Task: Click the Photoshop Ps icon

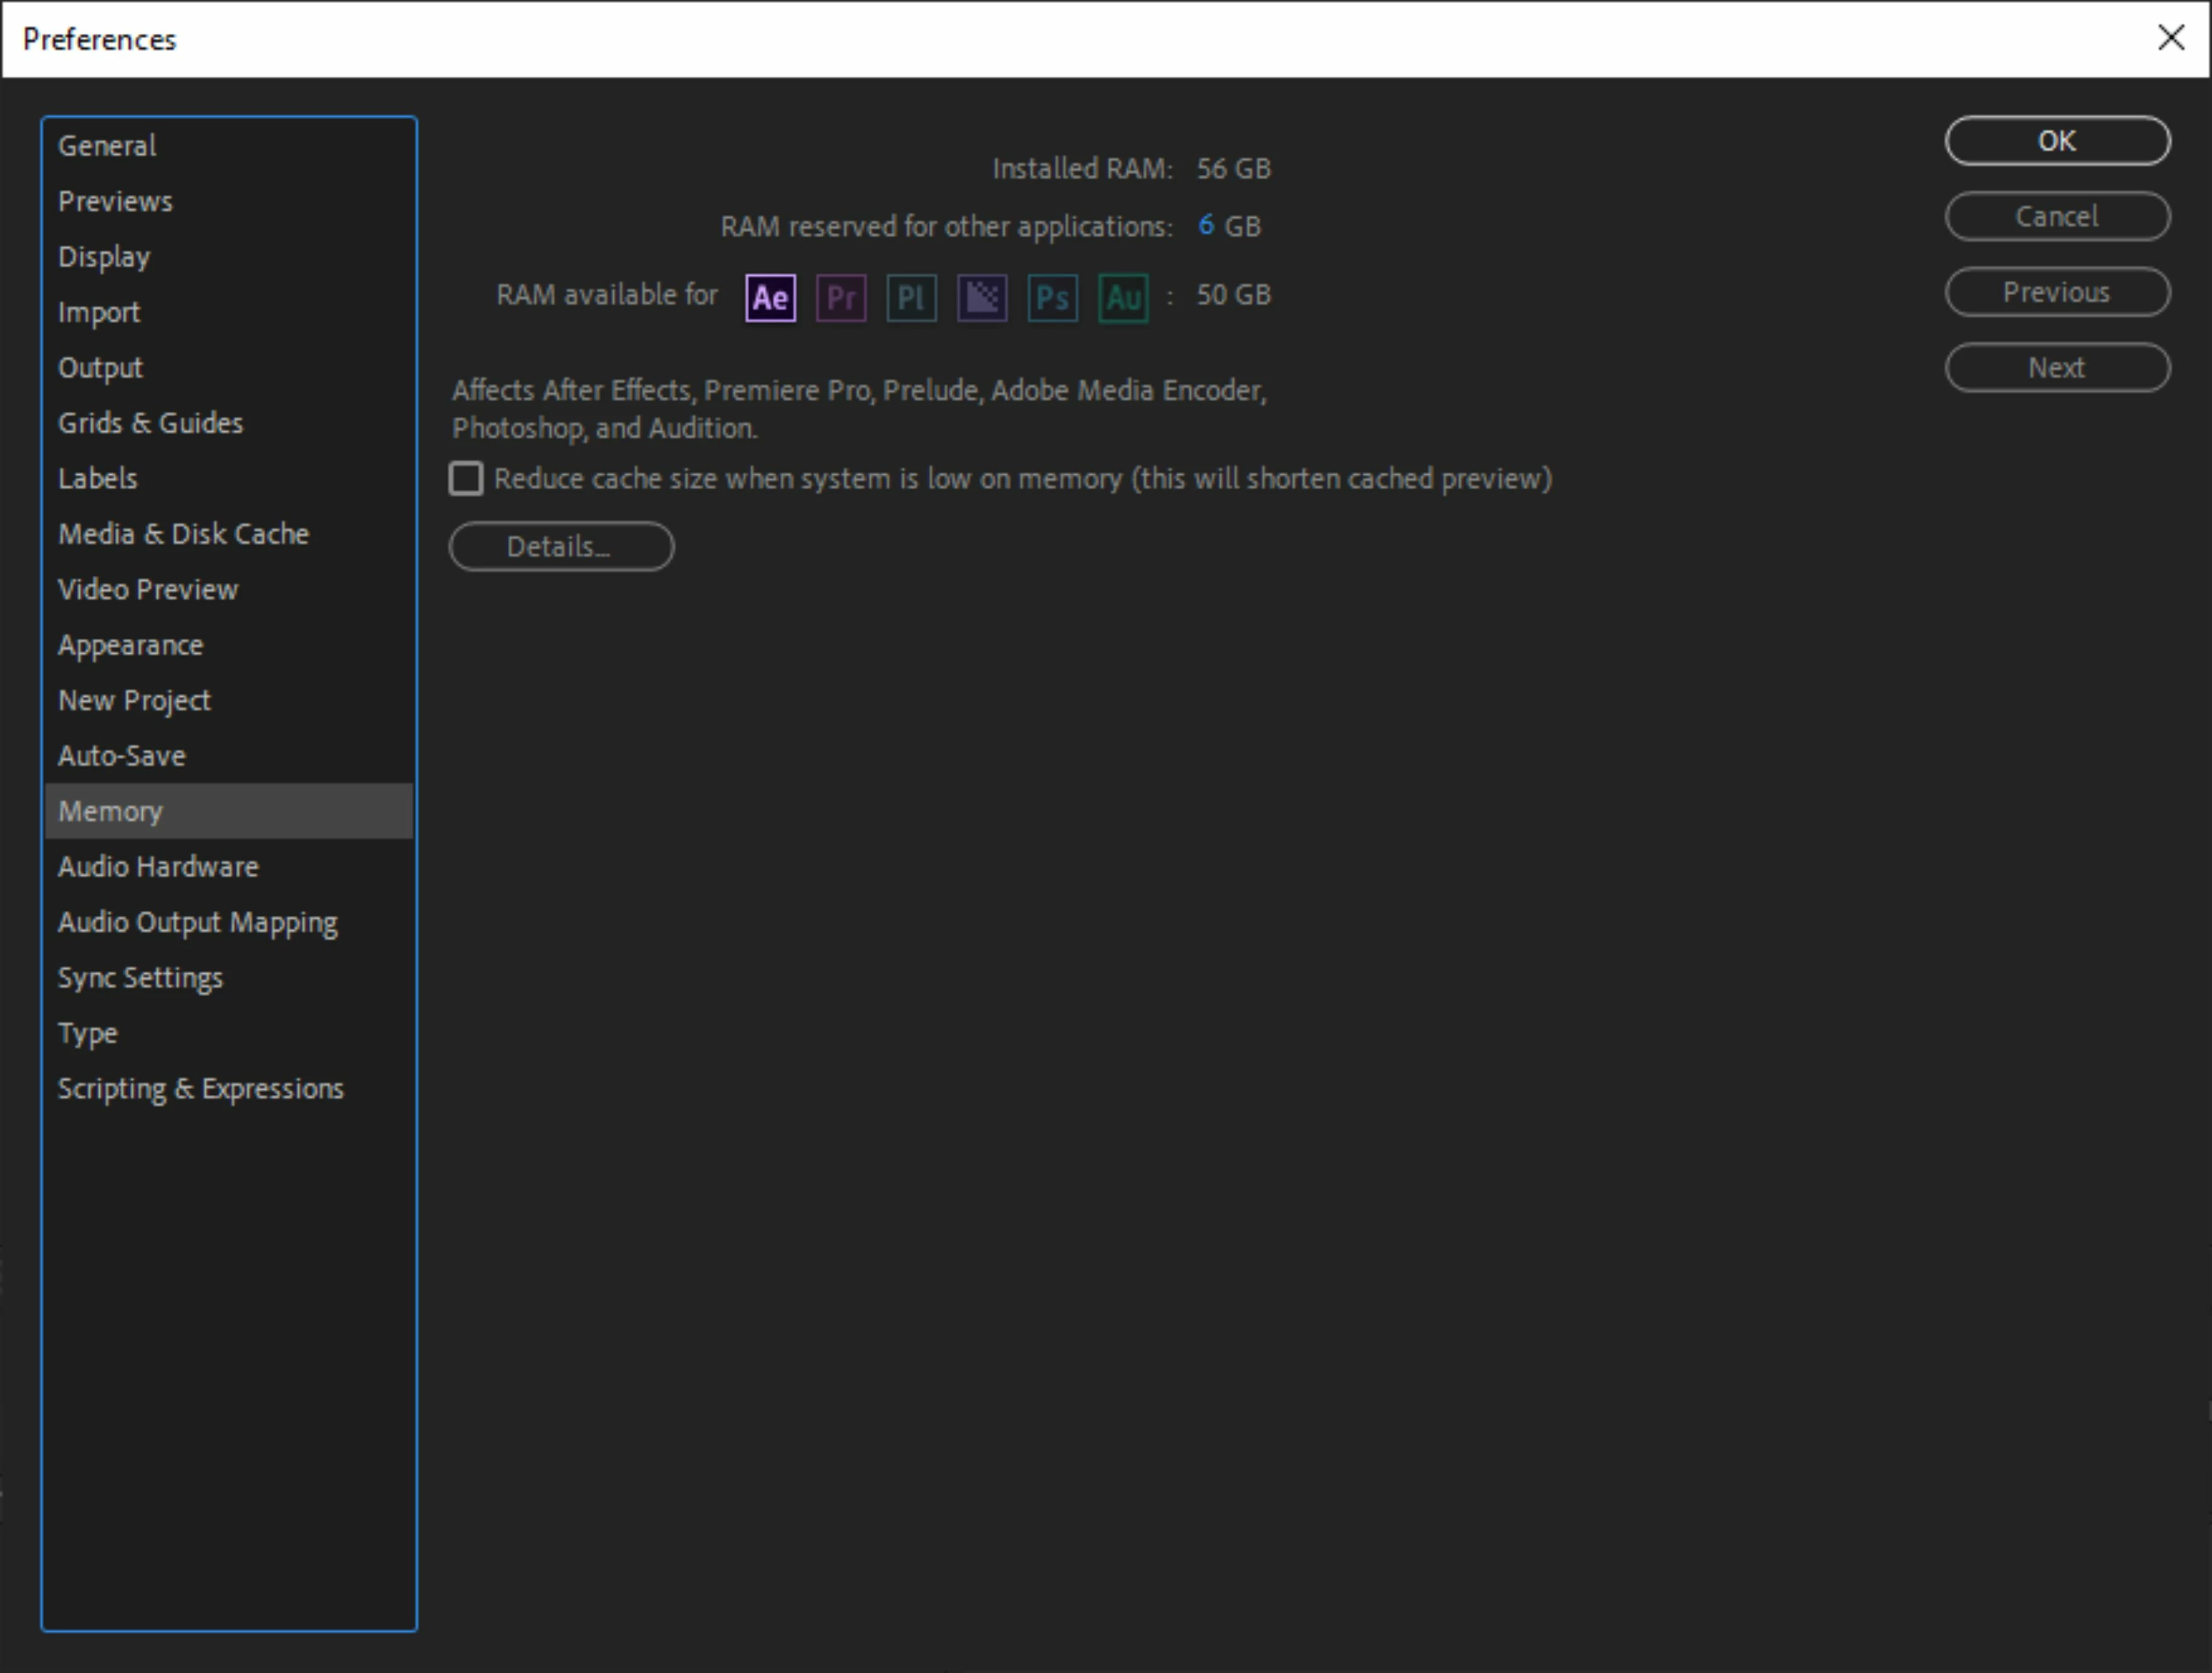Action: [1053, 298]
